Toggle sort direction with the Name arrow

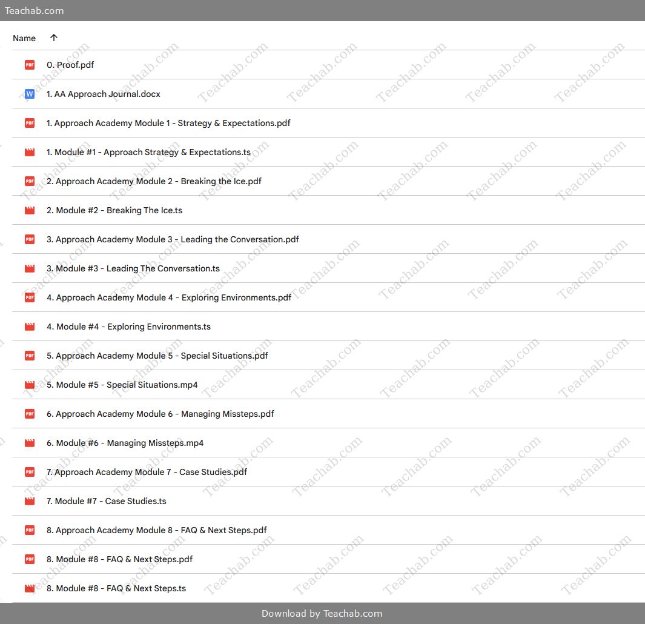(x=54, y=38)
